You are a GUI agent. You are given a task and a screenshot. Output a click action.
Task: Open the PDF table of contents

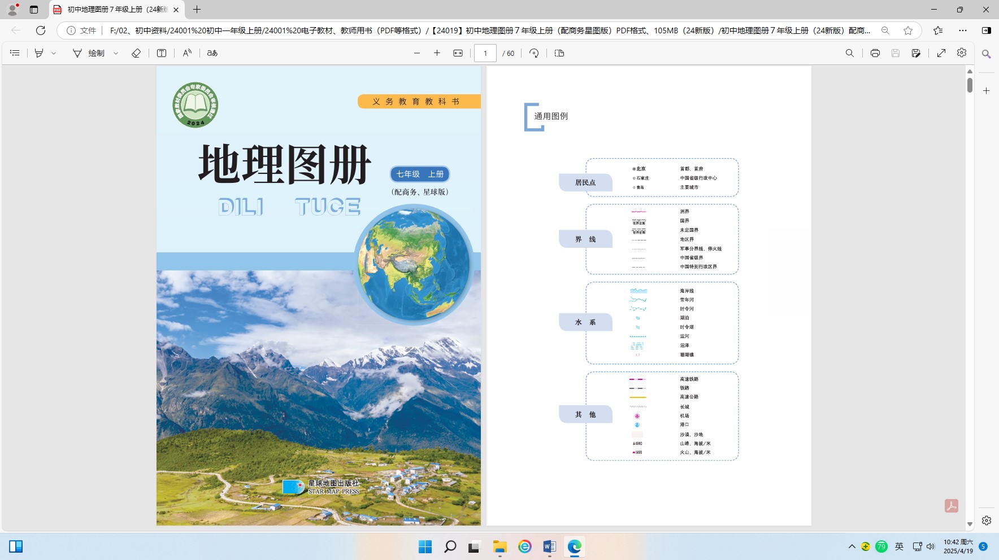click(15, 53)
